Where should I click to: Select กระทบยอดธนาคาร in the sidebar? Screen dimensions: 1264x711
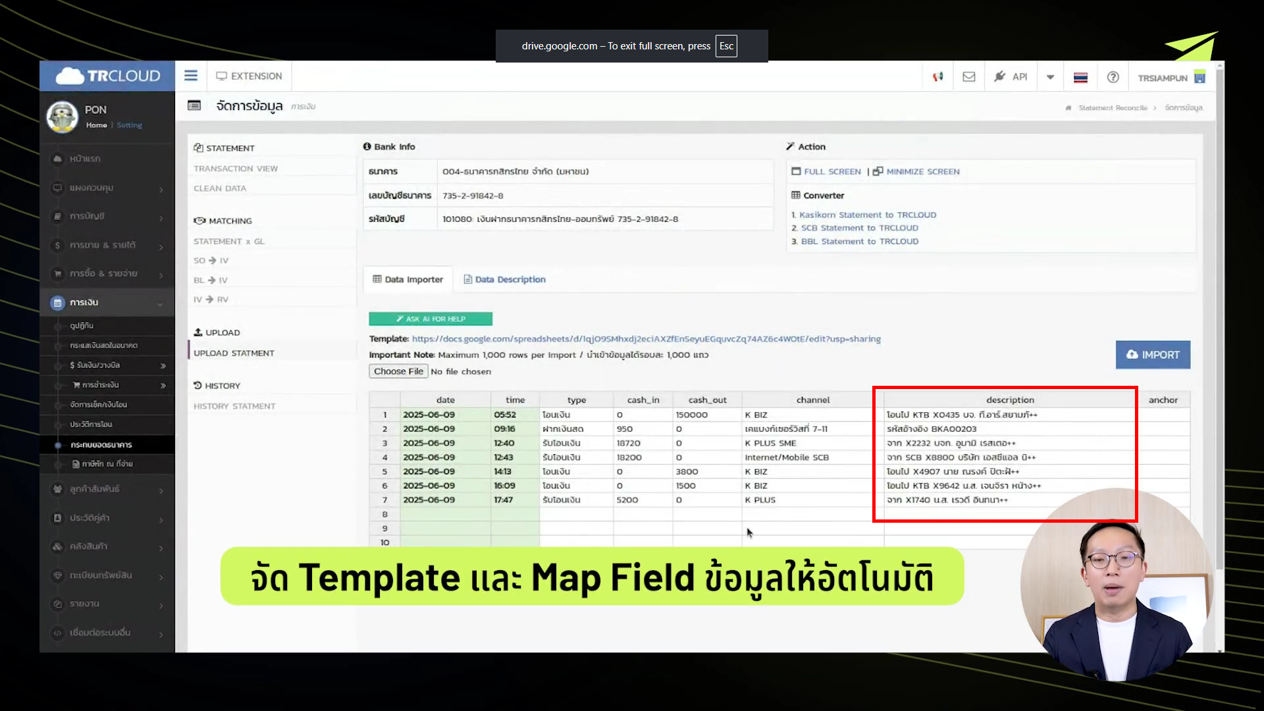coord(101,445)
